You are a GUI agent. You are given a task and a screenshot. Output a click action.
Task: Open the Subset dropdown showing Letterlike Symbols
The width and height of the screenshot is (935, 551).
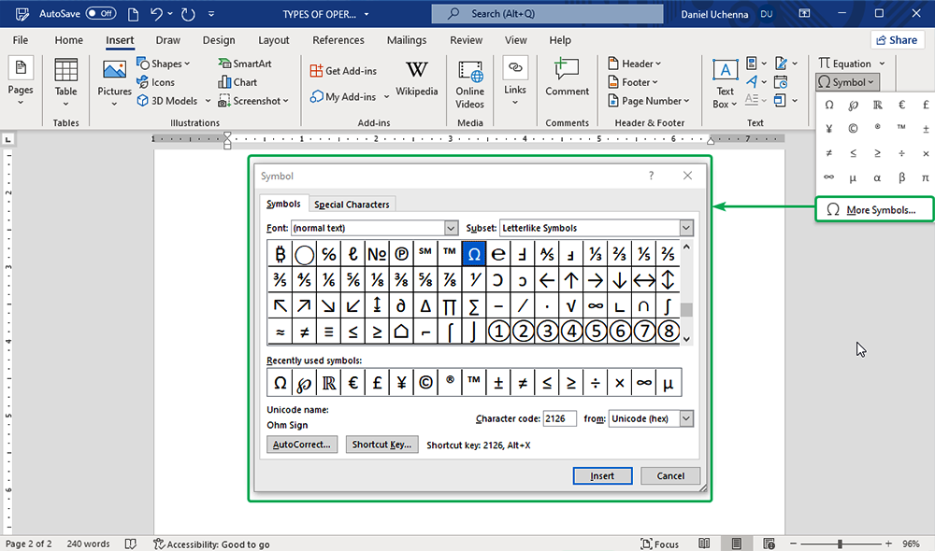pyautogui.click(x=685, y=227)
